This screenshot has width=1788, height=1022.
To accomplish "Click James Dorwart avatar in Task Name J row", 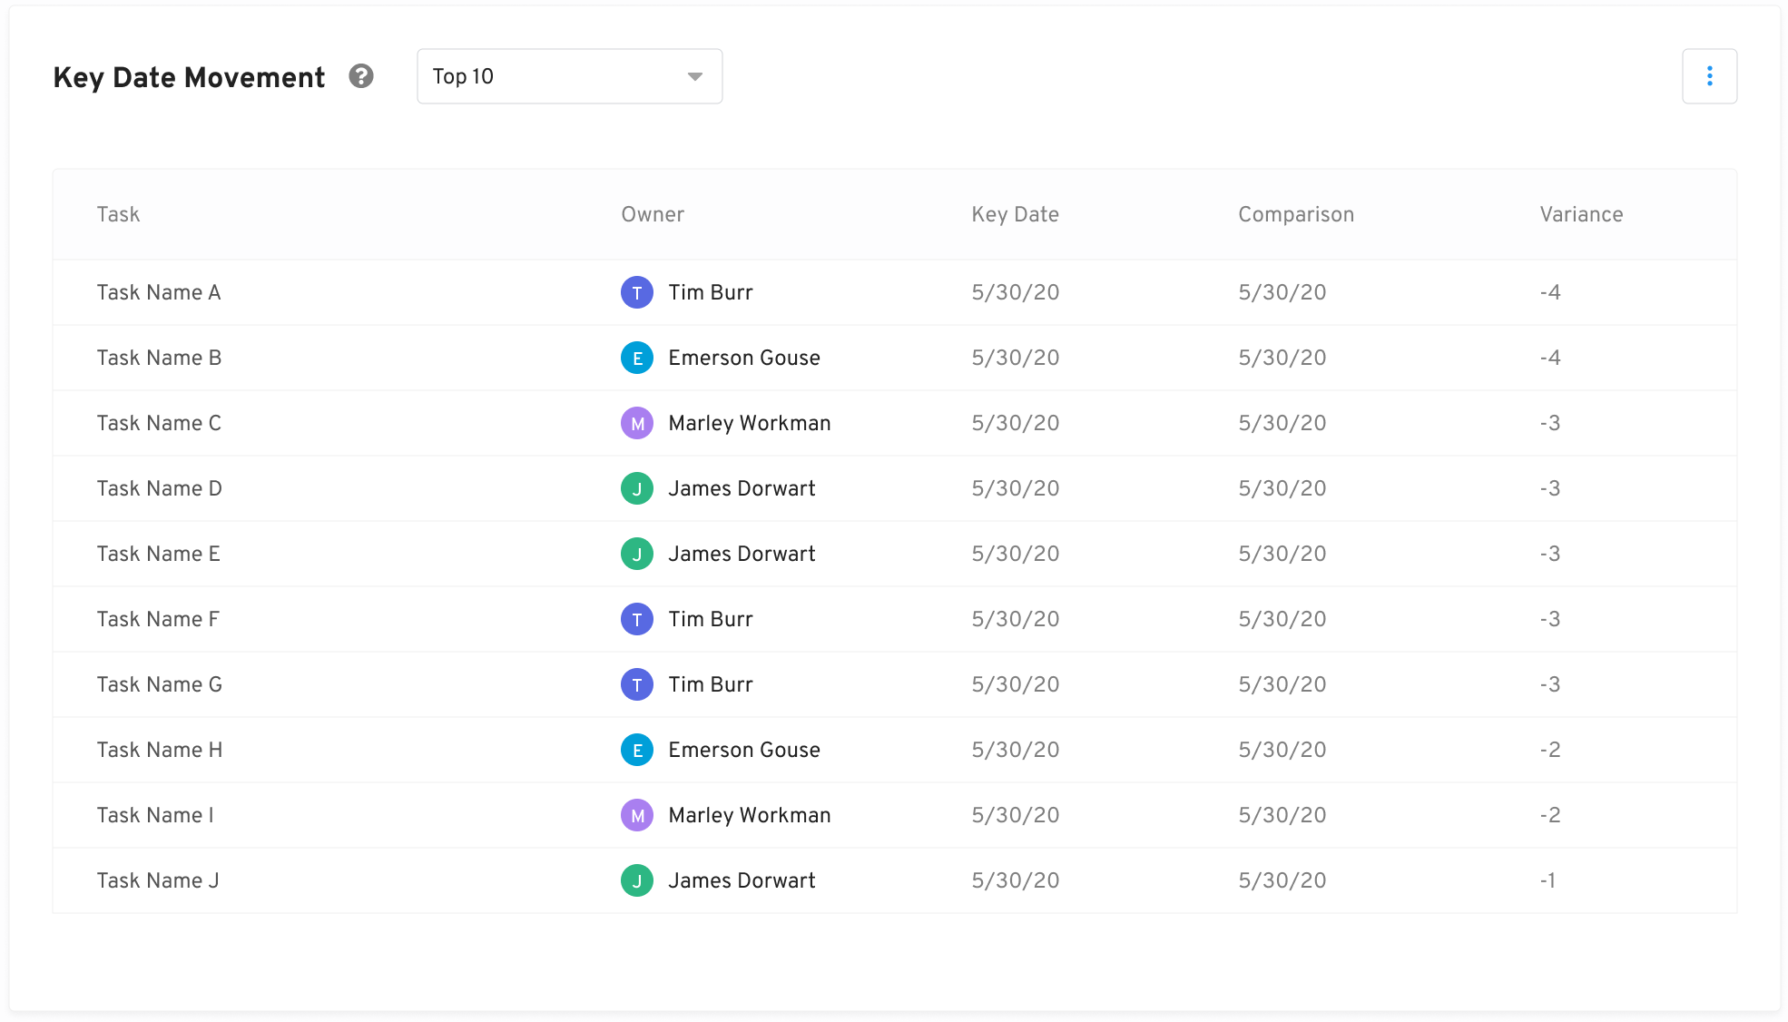I will pos(637,880).
